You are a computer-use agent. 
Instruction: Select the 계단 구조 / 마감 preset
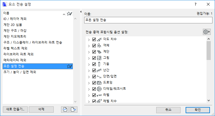pos(38,31)
